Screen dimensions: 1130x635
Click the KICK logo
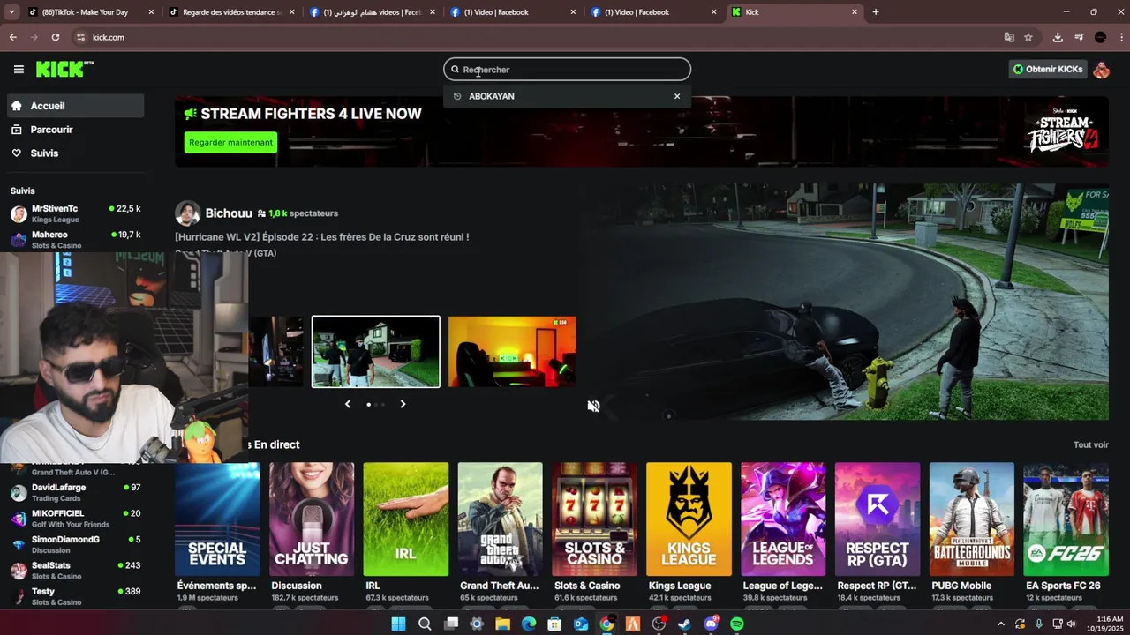coord(64,69)
